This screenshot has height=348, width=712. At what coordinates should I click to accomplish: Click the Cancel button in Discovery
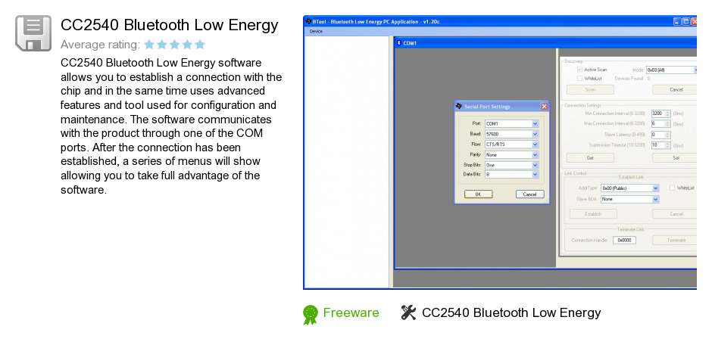coord(675,90)
